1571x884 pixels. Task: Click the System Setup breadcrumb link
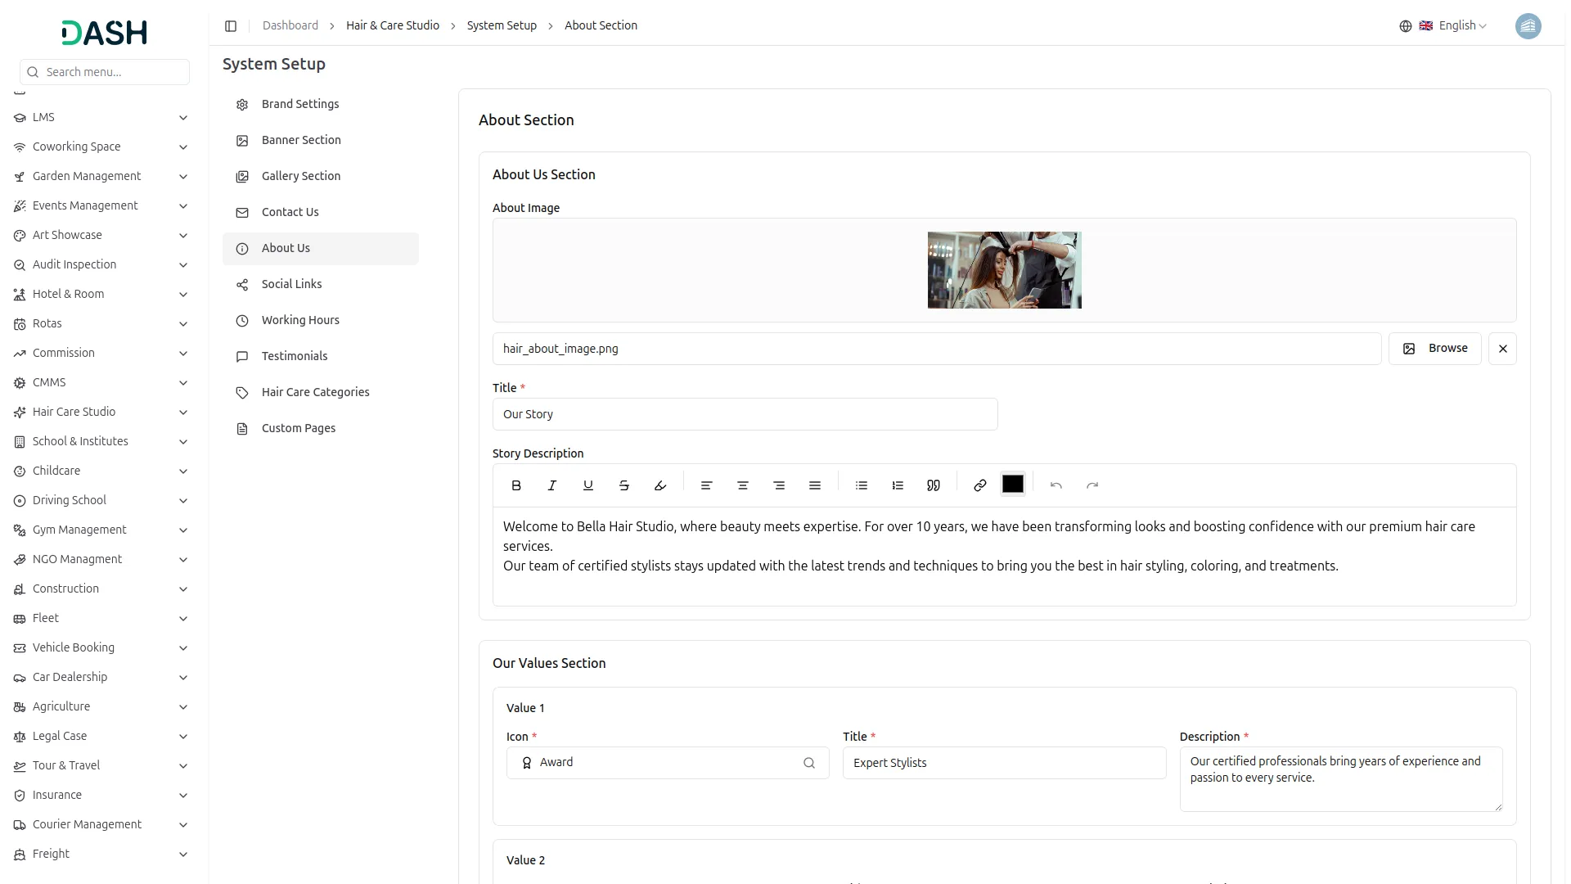502,26
